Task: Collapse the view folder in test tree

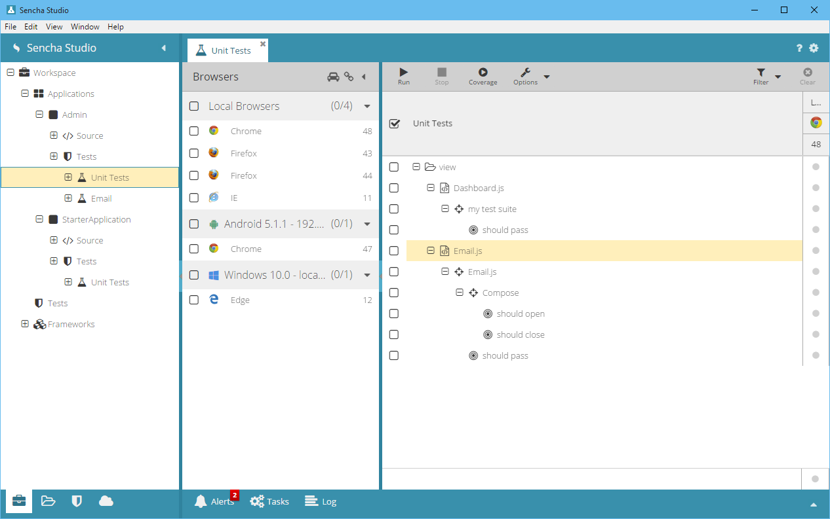Action: tap(416, 167)
